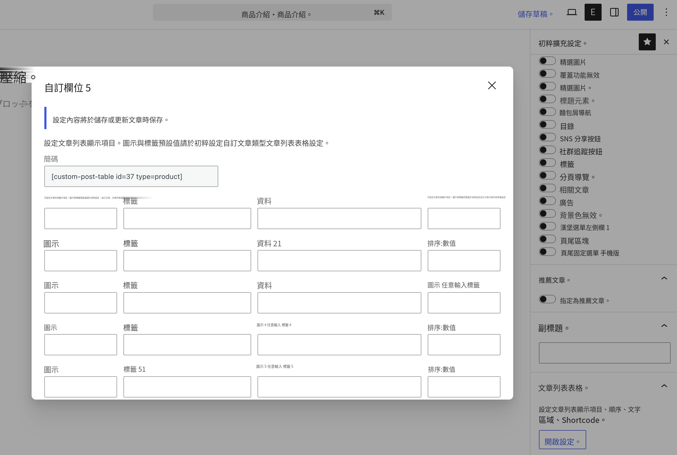677x455 pixels.
Task: Toggle the 目錄 switch
Action: [x=547, y=125]
